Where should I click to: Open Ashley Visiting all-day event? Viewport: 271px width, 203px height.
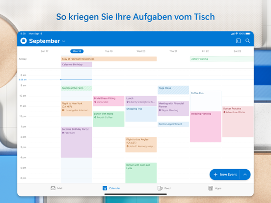222,59
